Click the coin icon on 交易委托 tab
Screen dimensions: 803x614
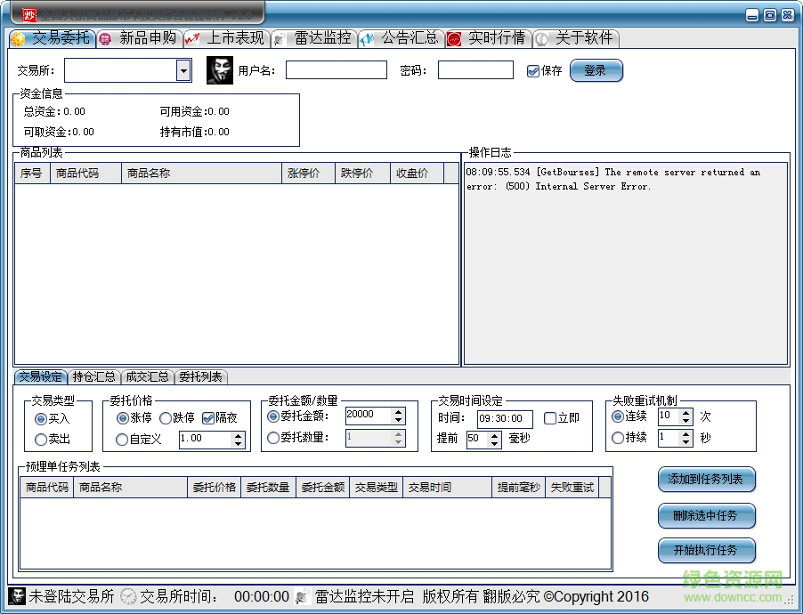pyautogui.click(x=19, y=39)
